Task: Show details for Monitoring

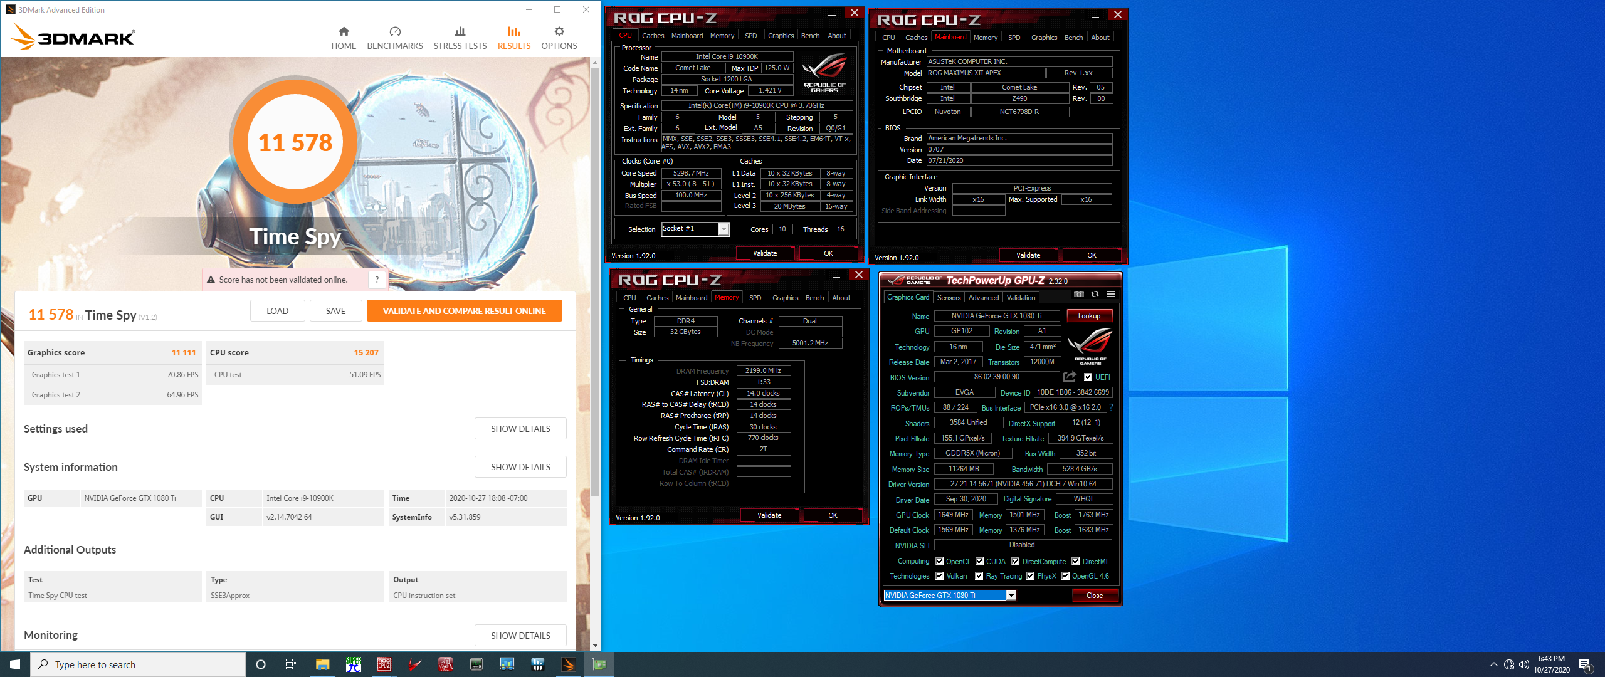Action: tap(520, 636)
